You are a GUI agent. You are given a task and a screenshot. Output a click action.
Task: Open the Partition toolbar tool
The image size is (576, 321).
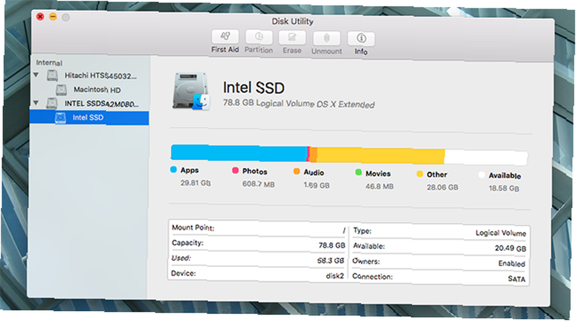(x=259, y=37)
